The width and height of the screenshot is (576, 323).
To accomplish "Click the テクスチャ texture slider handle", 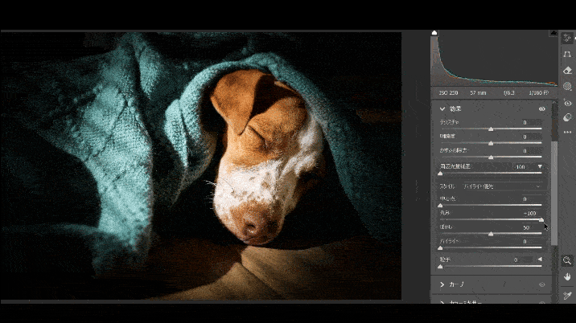I will click(x=491, y=129).
